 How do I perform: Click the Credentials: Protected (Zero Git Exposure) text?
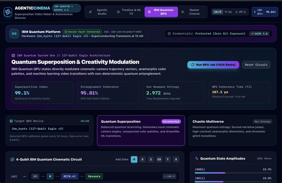coord(209,34)
